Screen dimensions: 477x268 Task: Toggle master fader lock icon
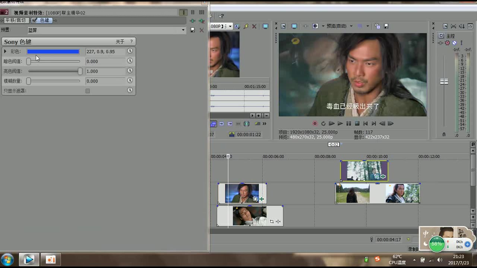443,134
